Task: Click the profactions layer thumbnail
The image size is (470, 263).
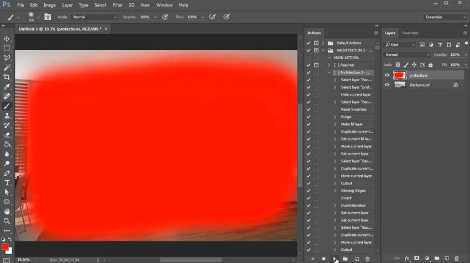Action: point(400,75)
